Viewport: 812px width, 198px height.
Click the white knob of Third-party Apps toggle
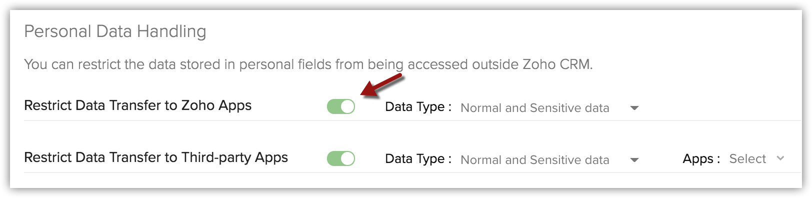(x=348, y=158)
